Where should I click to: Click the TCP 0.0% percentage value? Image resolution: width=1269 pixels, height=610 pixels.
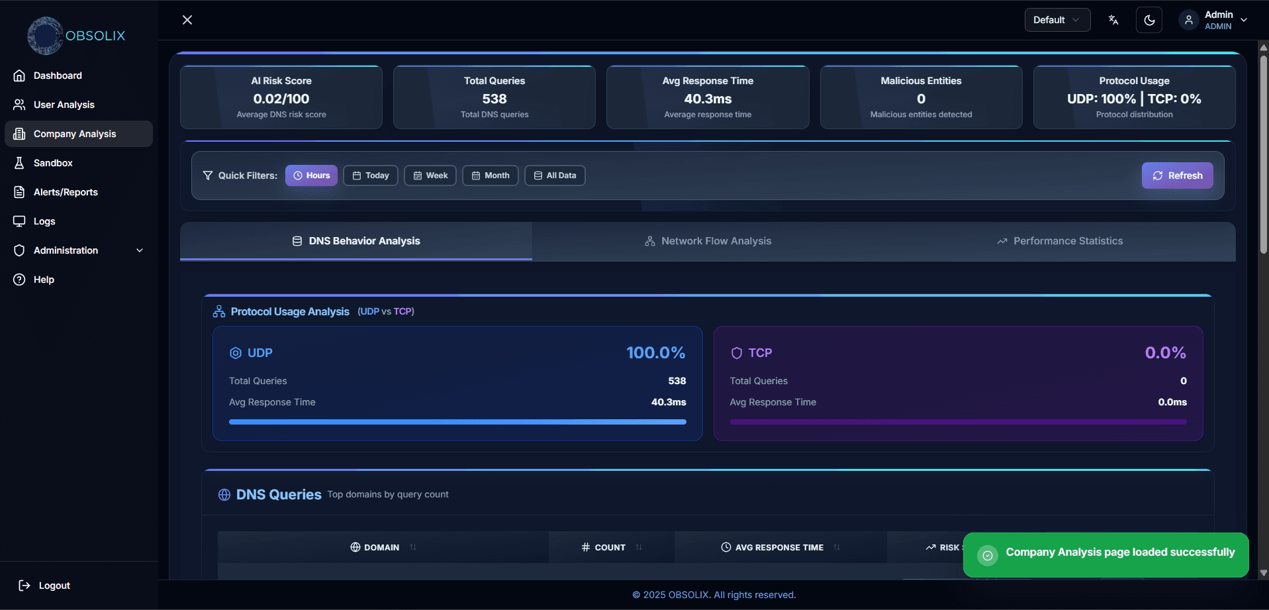coord(1166,353)
